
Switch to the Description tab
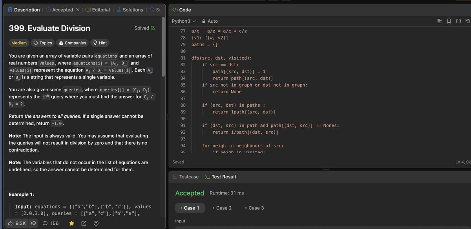[24, 10]
